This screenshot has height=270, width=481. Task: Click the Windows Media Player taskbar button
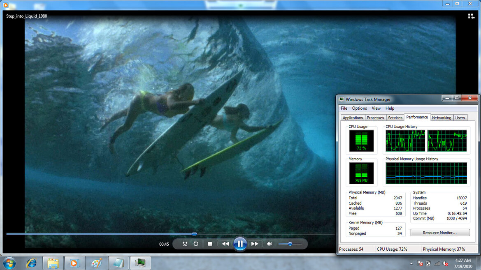point(74,263)
